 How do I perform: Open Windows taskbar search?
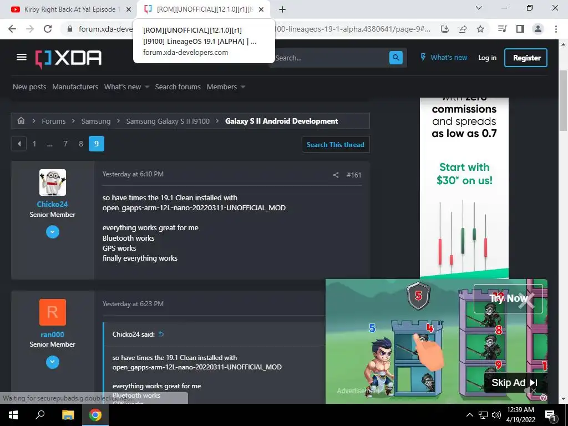pyautogui.click(x=40, y=415)
